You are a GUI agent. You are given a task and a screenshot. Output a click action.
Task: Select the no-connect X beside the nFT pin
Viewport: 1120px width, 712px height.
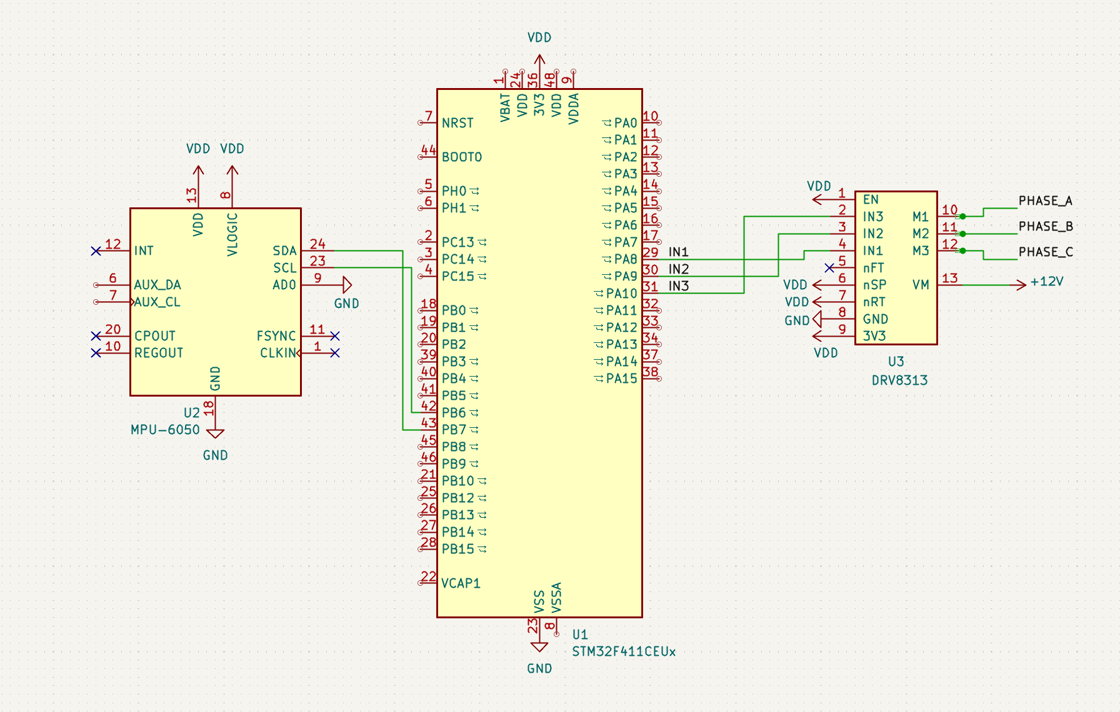(829, 268)
